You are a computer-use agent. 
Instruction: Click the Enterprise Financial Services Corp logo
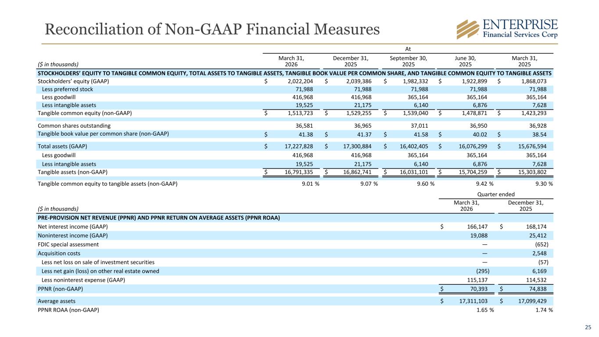coord(507,29)
